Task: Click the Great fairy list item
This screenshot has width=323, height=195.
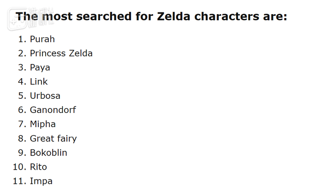Action: pos(53,138)
